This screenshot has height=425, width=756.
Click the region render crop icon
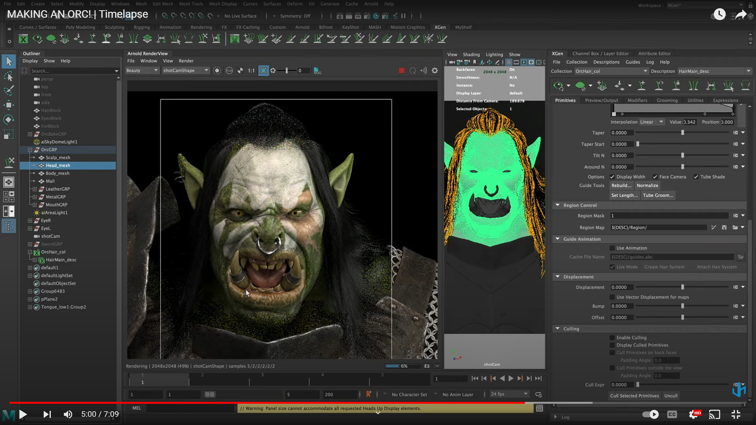click(263, 70)
